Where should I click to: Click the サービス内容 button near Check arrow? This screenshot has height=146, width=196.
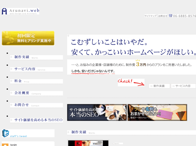point(183,86)
